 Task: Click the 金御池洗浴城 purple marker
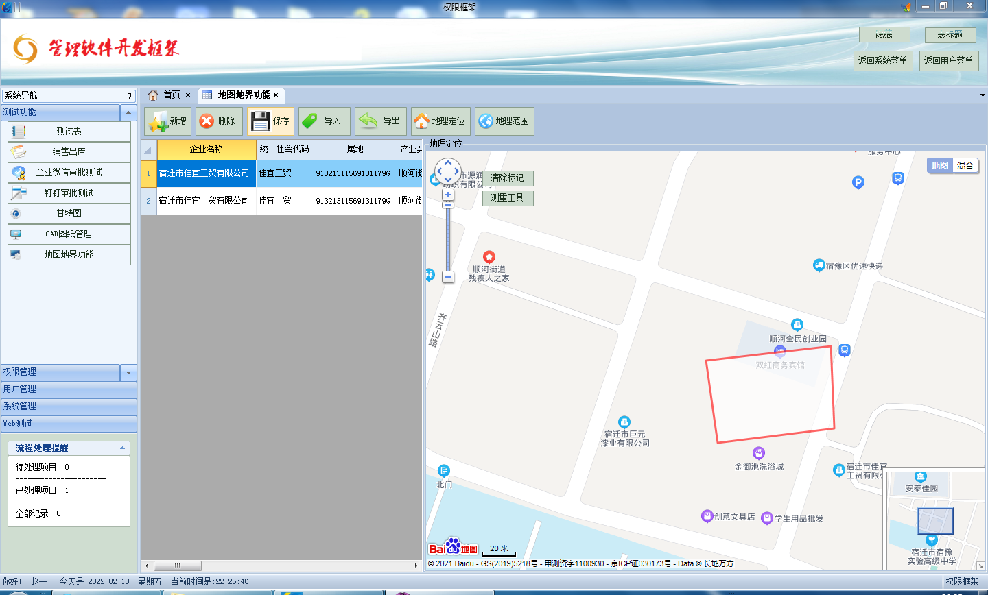pos(758,453)
